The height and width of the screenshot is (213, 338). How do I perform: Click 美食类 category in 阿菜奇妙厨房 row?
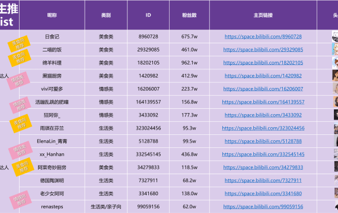[x=106, y=167]
